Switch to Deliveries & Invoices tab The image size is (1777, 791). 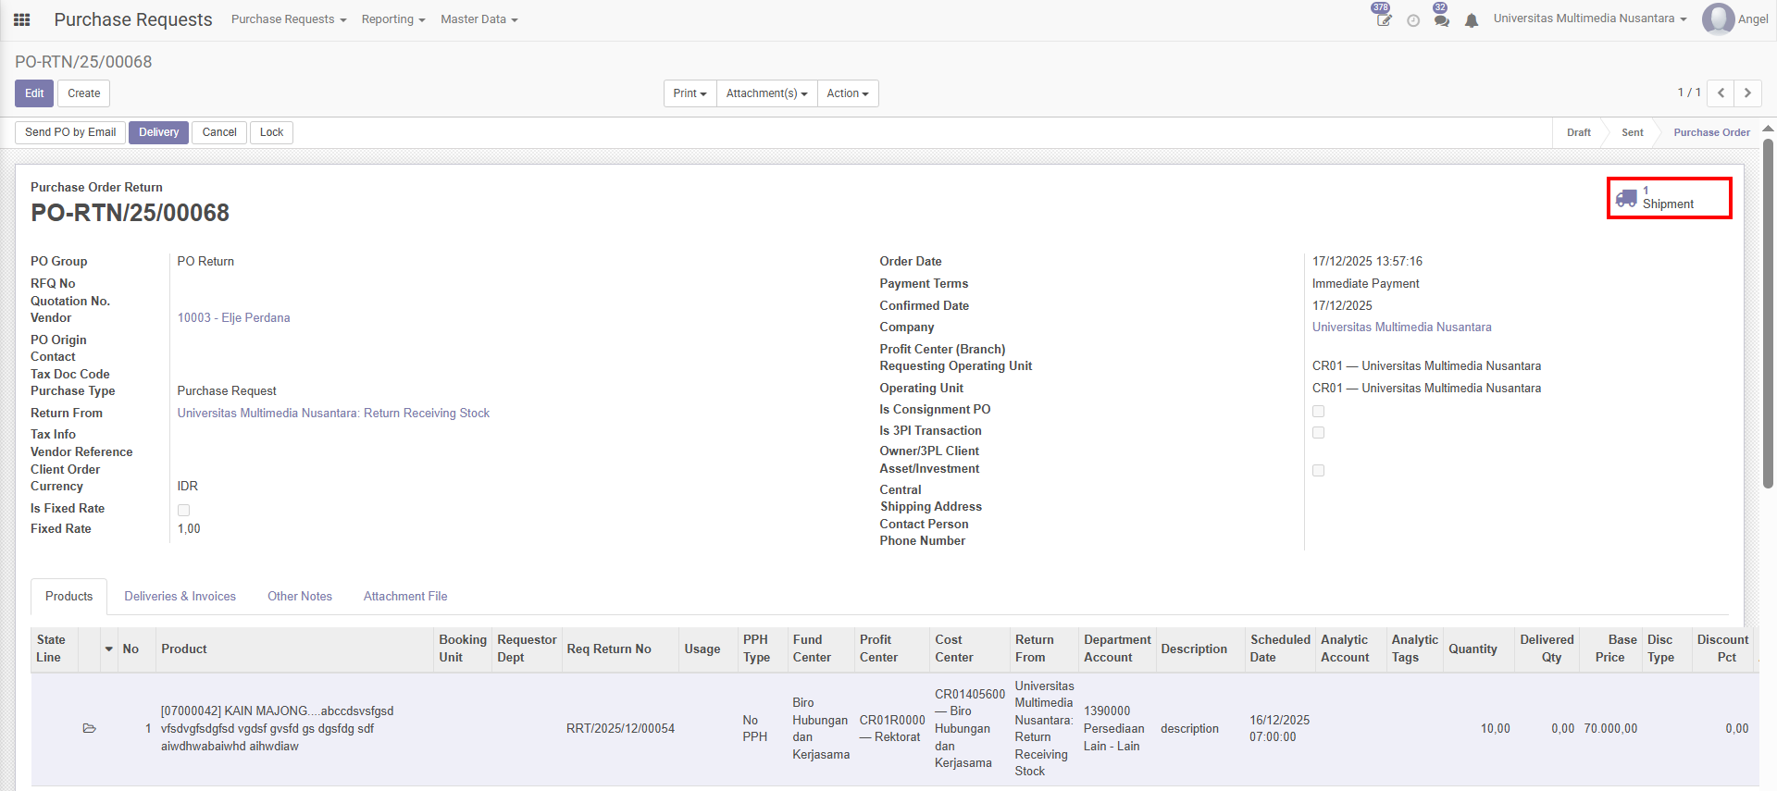tap(180, 597)
